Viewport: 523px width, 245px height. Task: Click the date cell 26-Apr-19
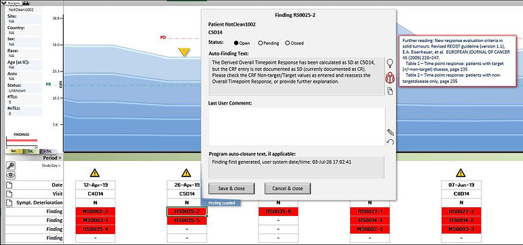click(x=184, y=185)
